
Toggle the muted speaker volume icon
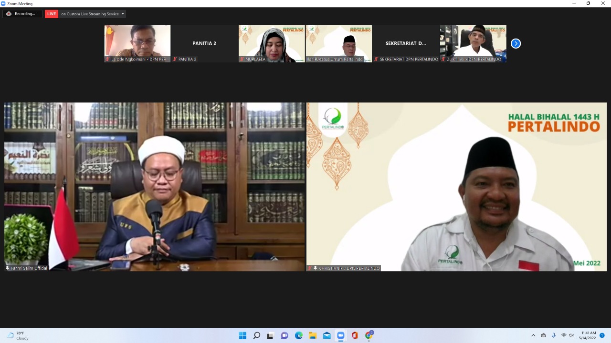(x=571, y=335)
